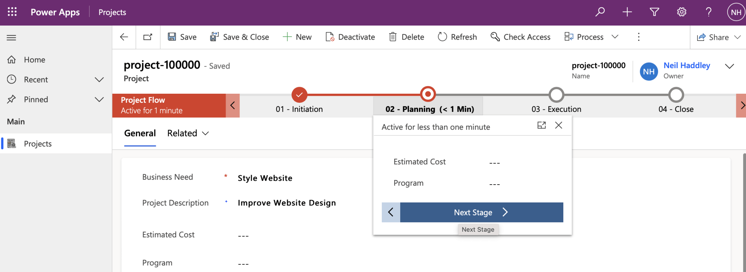Click the search magnifier icon
The width and height of the screenshot is (746, 272).
click(x=600, y=12)
